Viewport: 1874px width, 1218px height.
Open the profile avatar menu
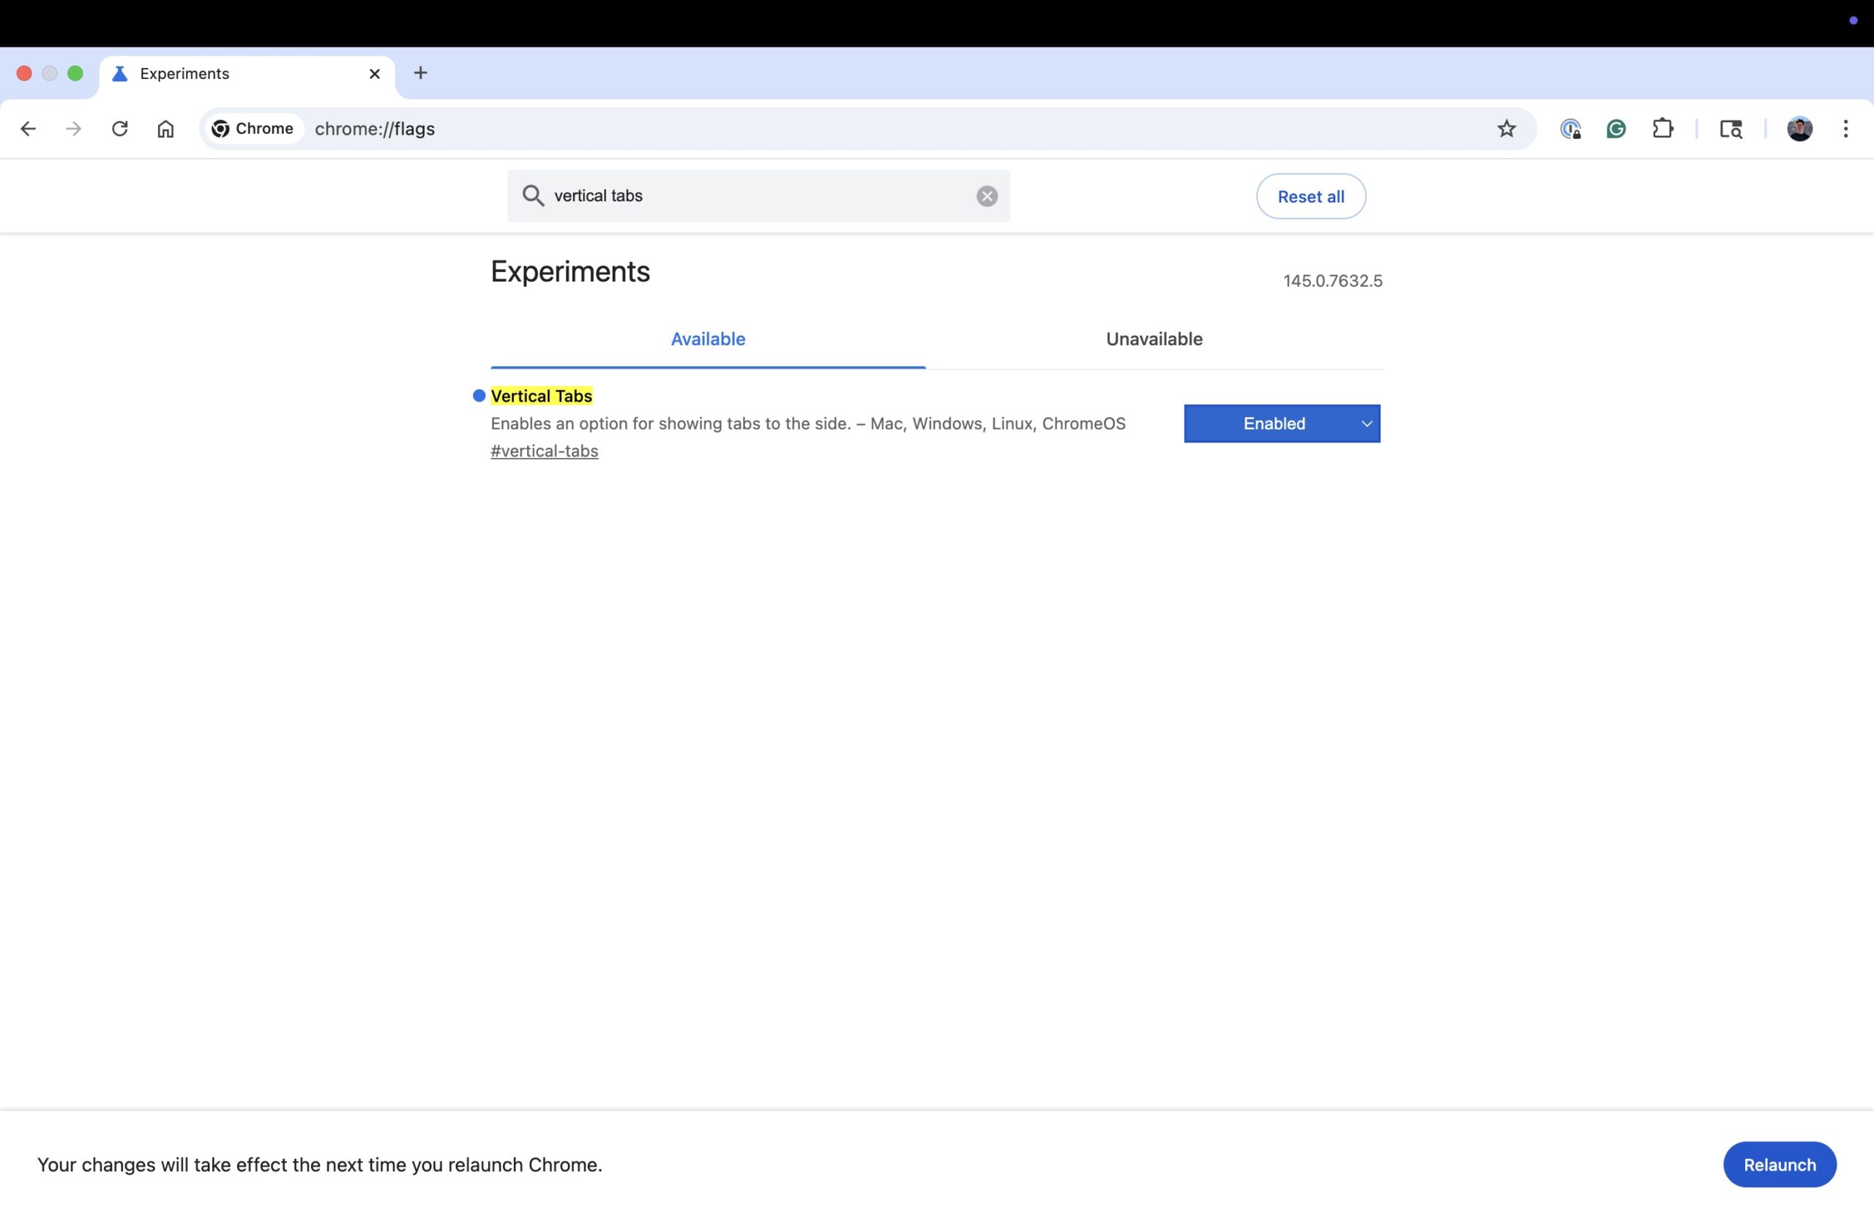(x=1799, y=129)
